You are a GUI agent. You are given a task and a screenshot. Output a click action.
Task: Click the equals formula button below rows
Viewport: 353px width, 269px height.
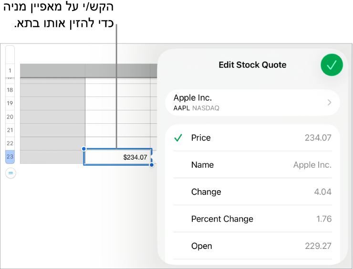10,173
